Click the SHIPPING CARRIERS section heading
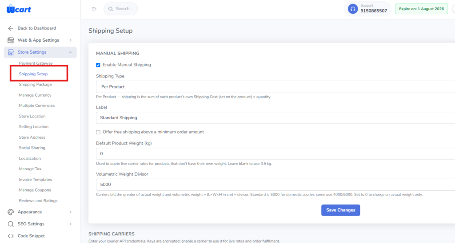455x243 pixels. pyautogui.click(x=112, y=234)
